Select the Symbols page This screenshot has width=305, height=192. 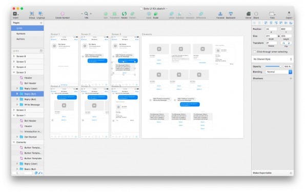click(28, 34)
